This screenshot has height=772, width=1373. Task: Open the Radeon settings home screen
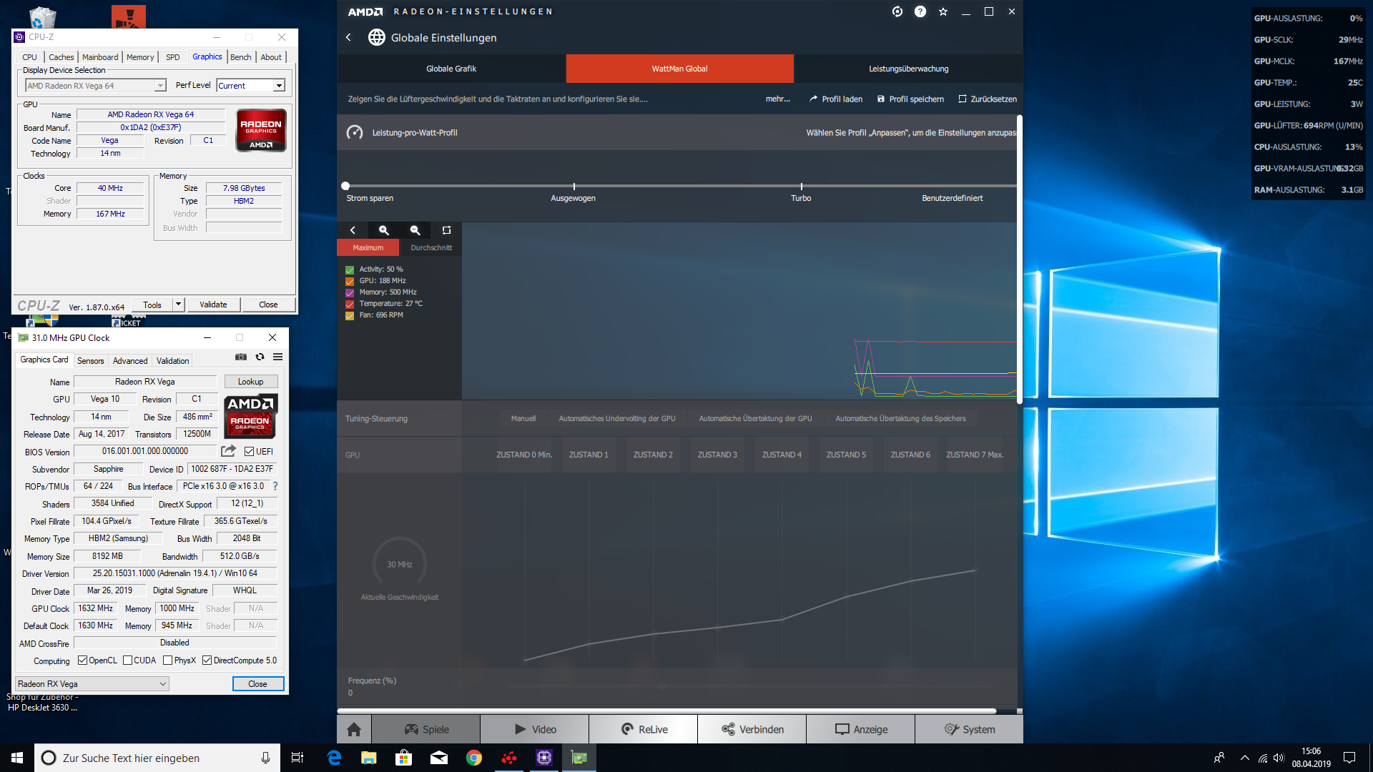pyautogui.click(x=354, y=729)
